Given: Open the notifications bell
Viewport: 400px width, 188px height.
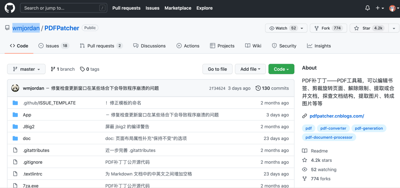Looking at the screenshot, I should pyautogui.click(x=367, y=8).
